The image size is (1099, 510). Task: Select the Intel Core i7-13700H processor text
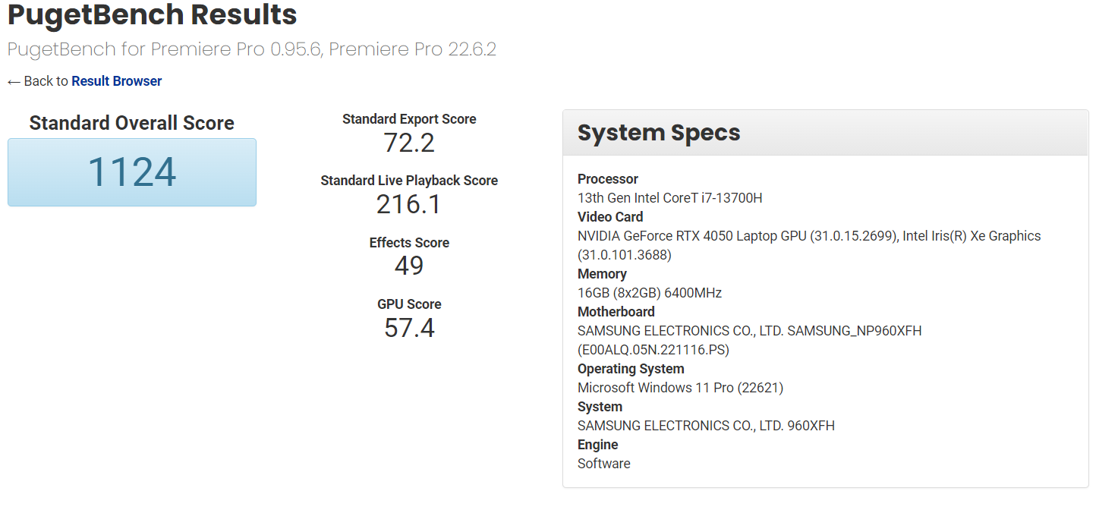click(669, 198)
